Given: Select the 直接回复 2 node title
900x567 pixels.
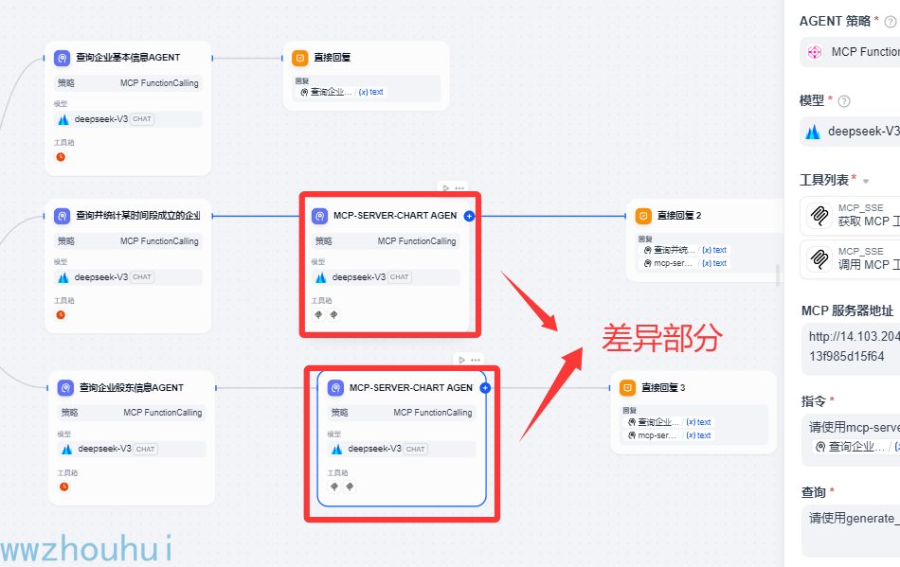Looking at the screenshot, I should point(679,216).
